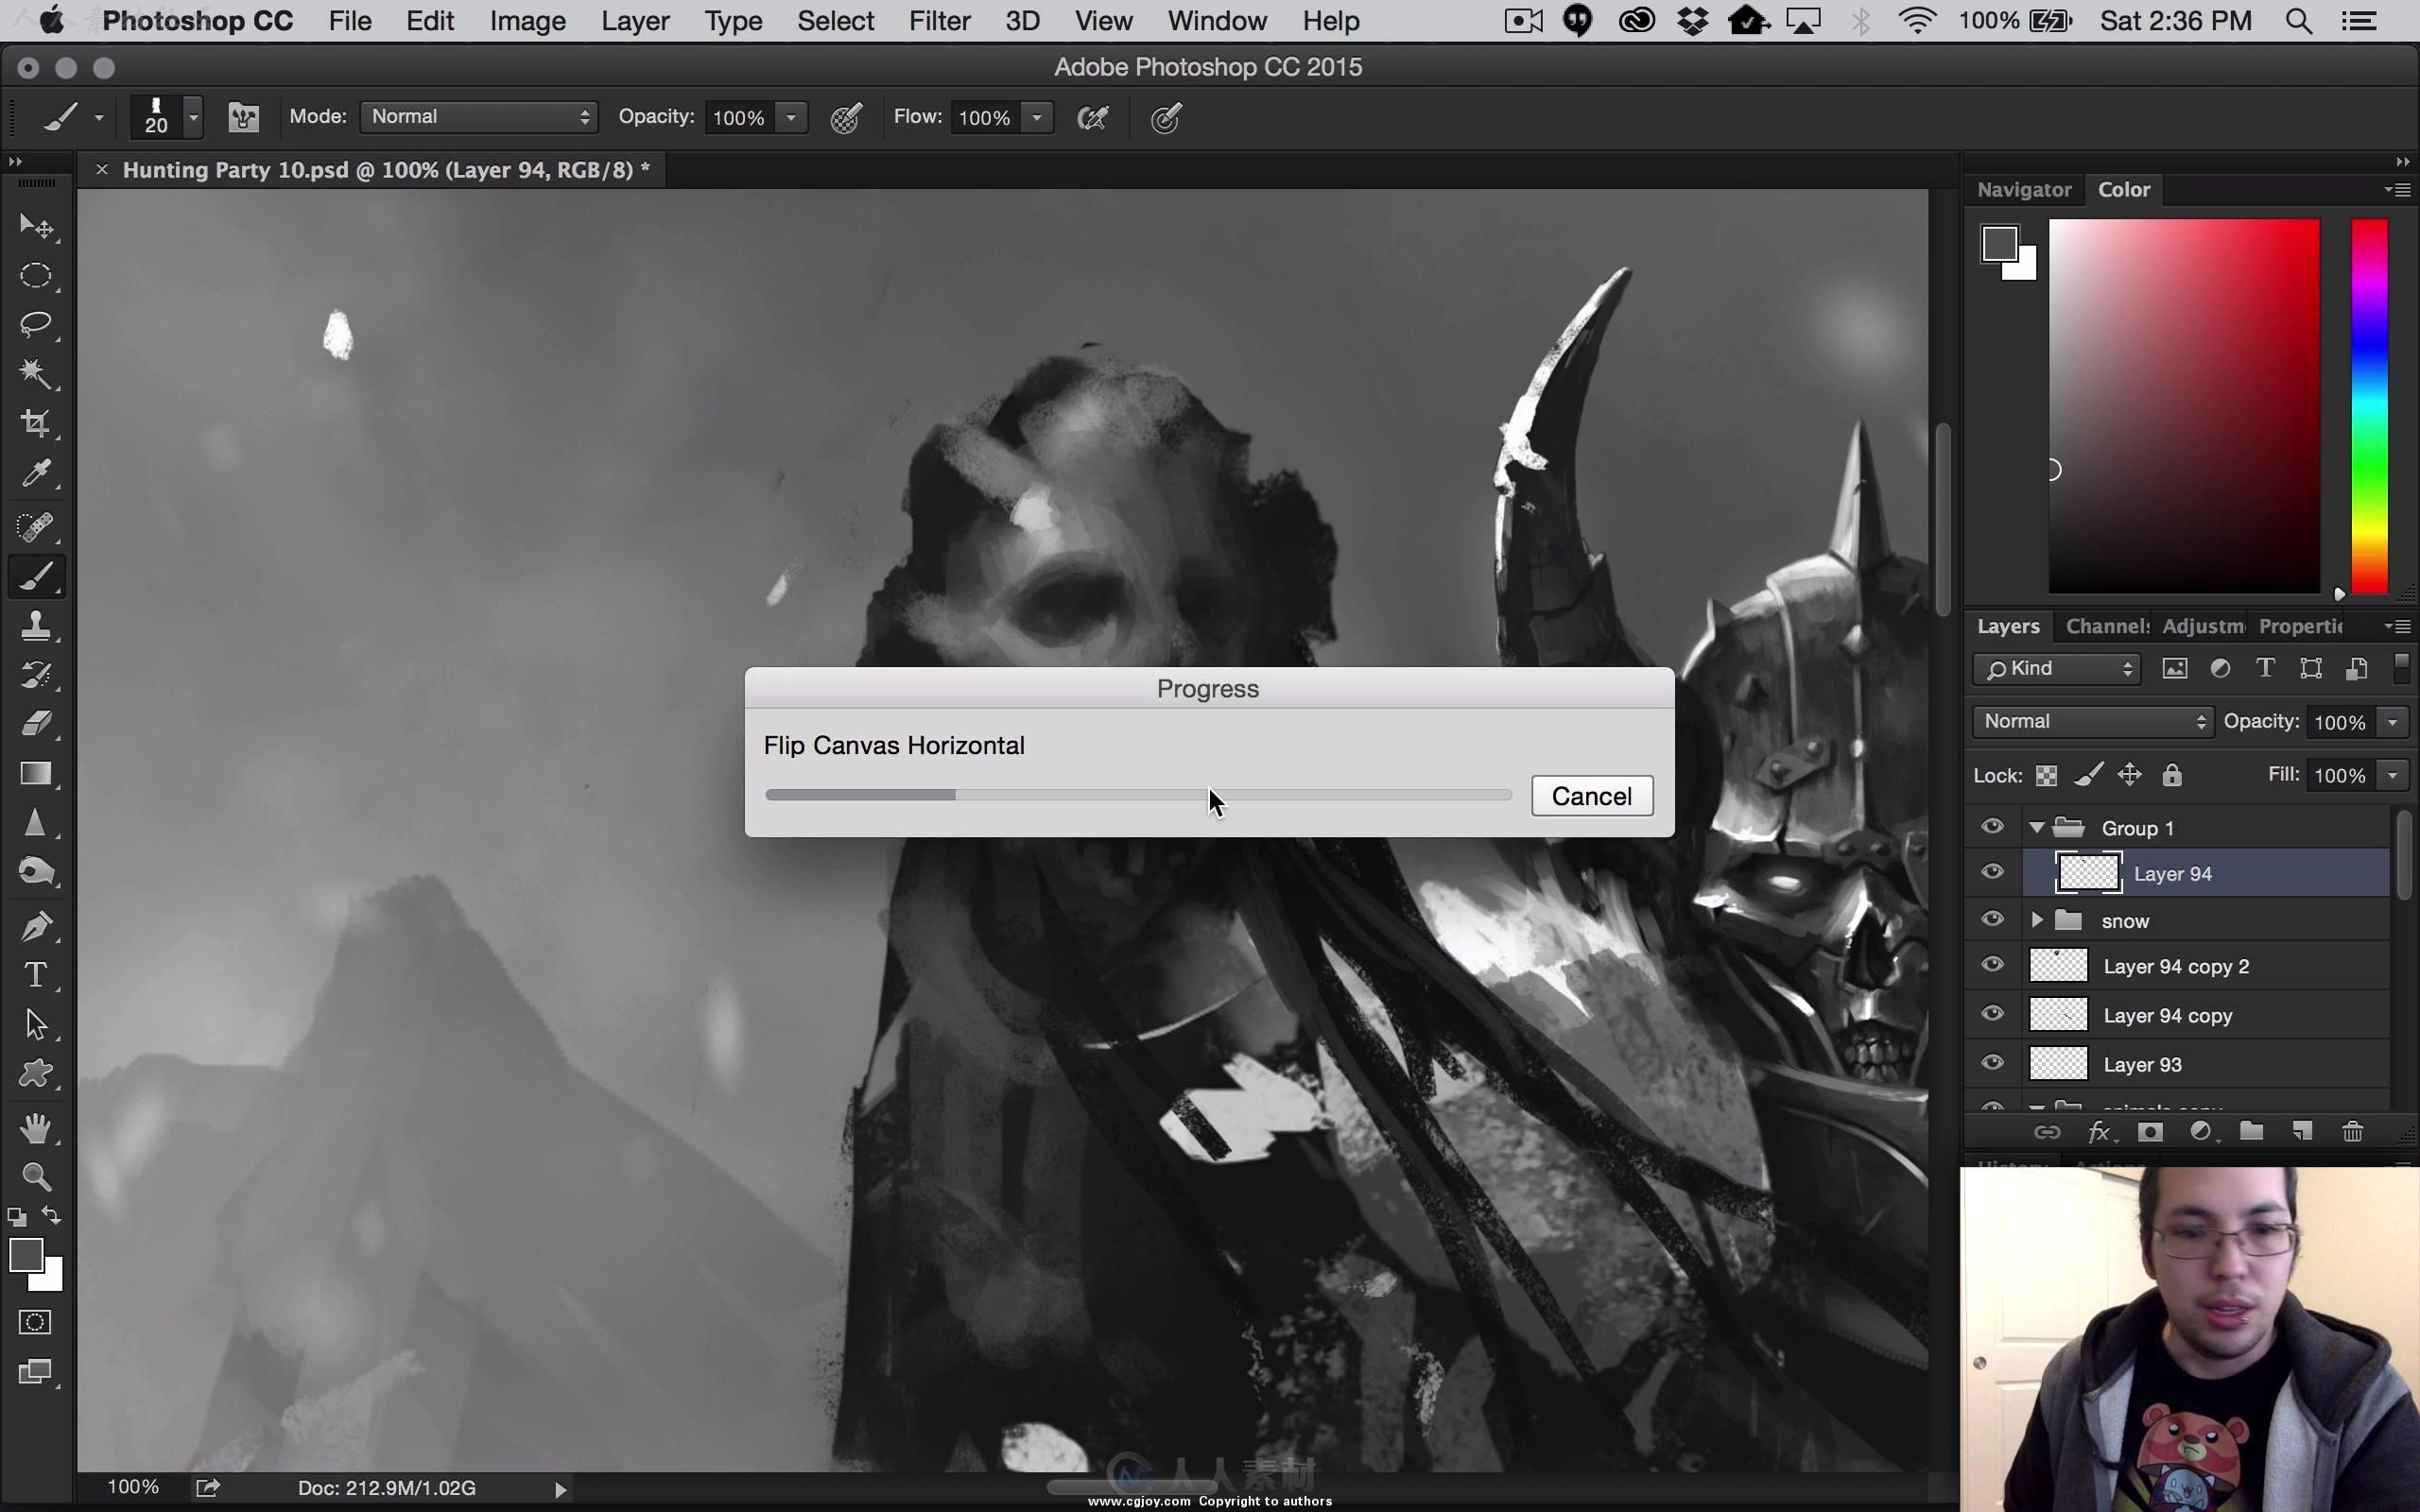The width and height of the screenshot is (2420, 1512).
Task: Select the Crop tool
Action: 36,423
